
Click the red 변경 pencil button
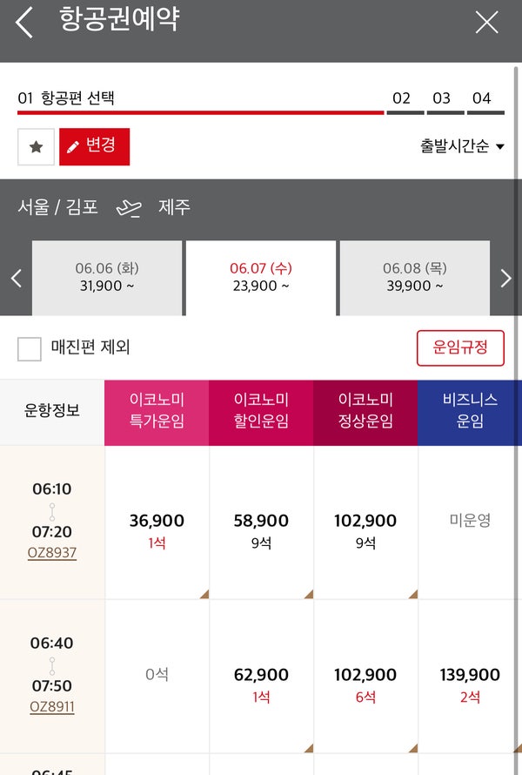point(94,147)
